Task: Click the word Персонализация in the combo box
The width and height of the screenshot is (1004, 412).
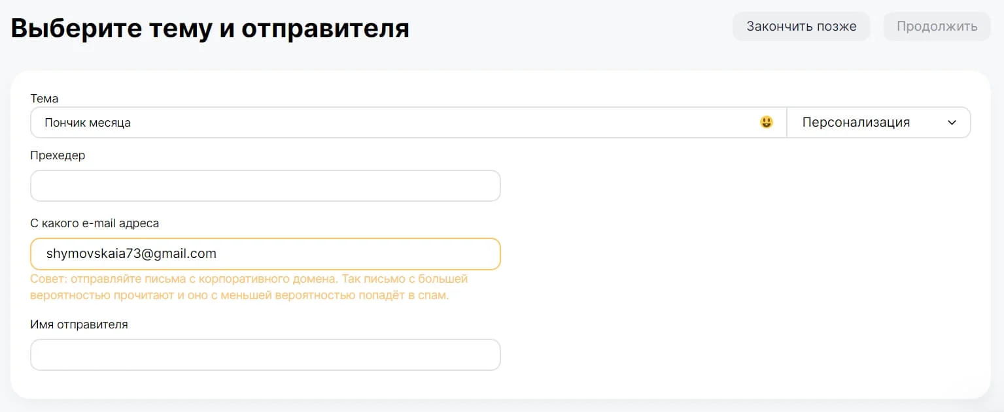Action: (856, 123)
